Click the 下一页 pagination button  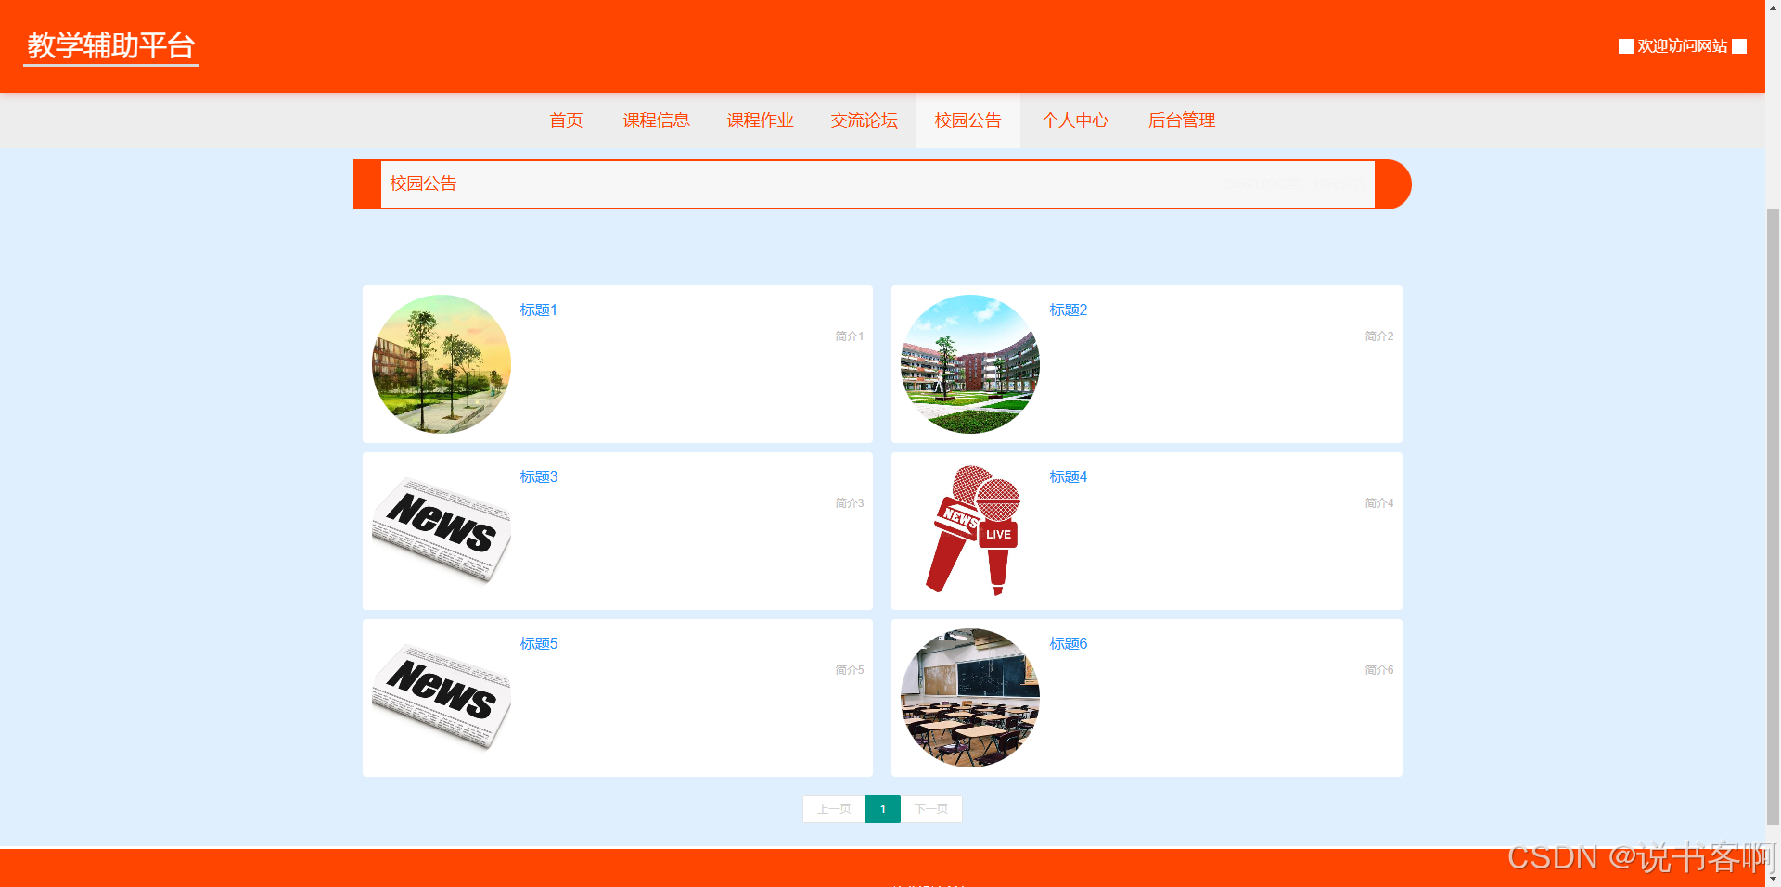931,809
